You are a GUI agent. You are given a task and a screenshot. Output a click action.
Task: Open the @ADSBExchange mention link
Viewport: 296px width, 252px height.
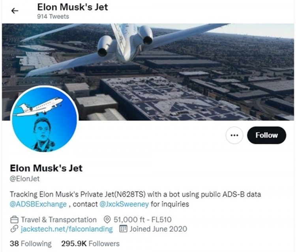[x=38, y=205]
